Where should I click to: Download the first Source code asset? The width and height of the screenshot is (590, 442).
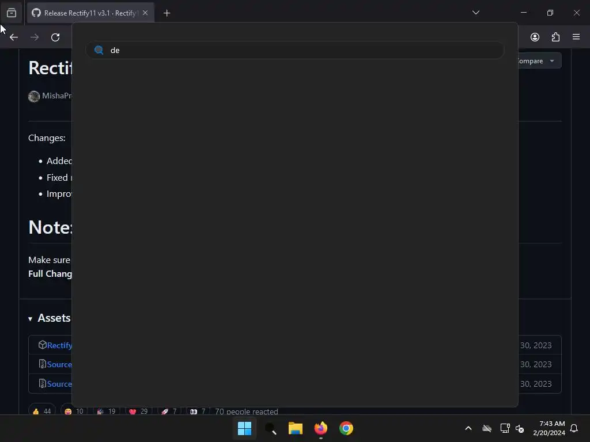pyautogui.click(x=59, y=364)
